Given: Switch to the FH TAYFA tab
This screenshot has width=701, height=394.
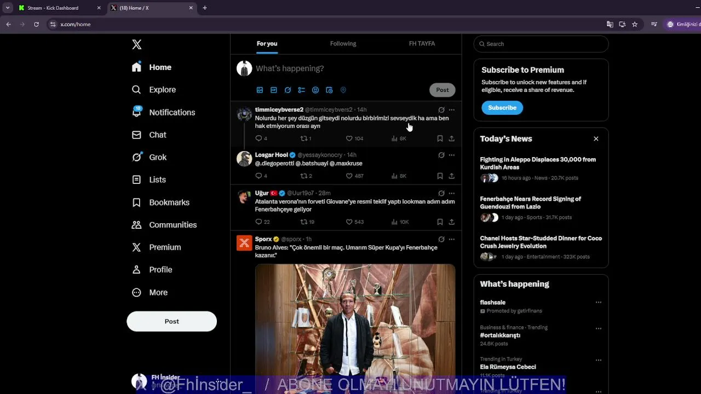Looking at the screenshot, I should [422, 44].
